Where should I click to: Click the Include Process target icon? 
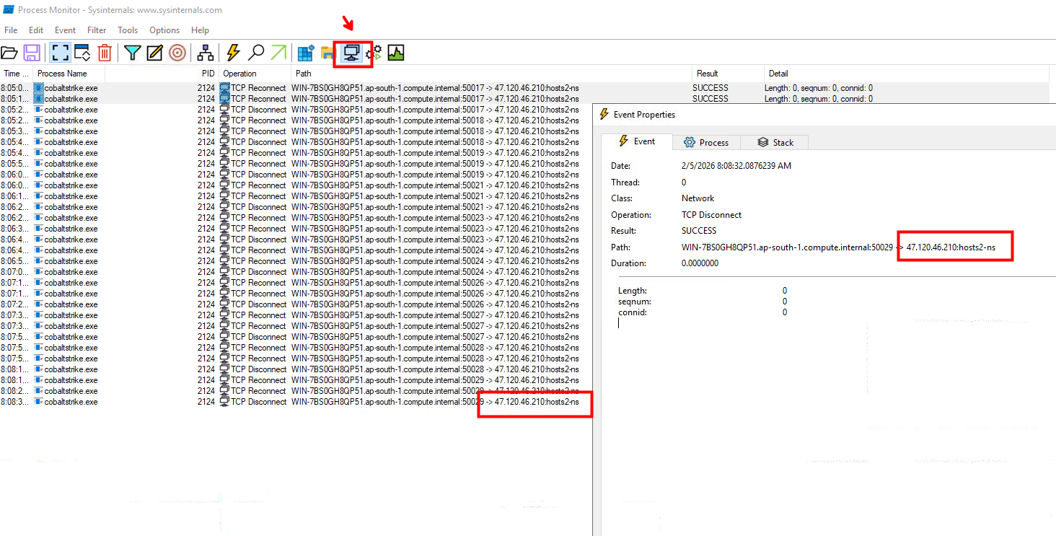[x=177, y=53]
